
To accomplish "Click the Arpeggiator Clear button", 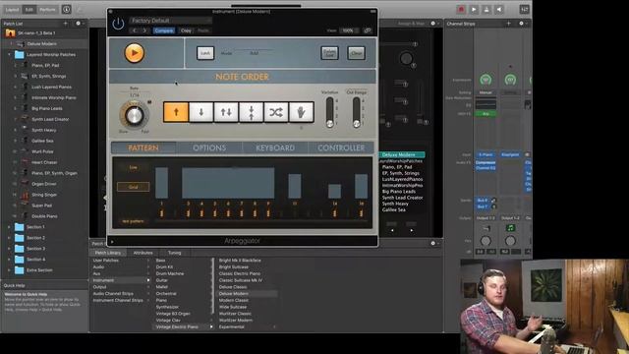I will coord(356,53).
